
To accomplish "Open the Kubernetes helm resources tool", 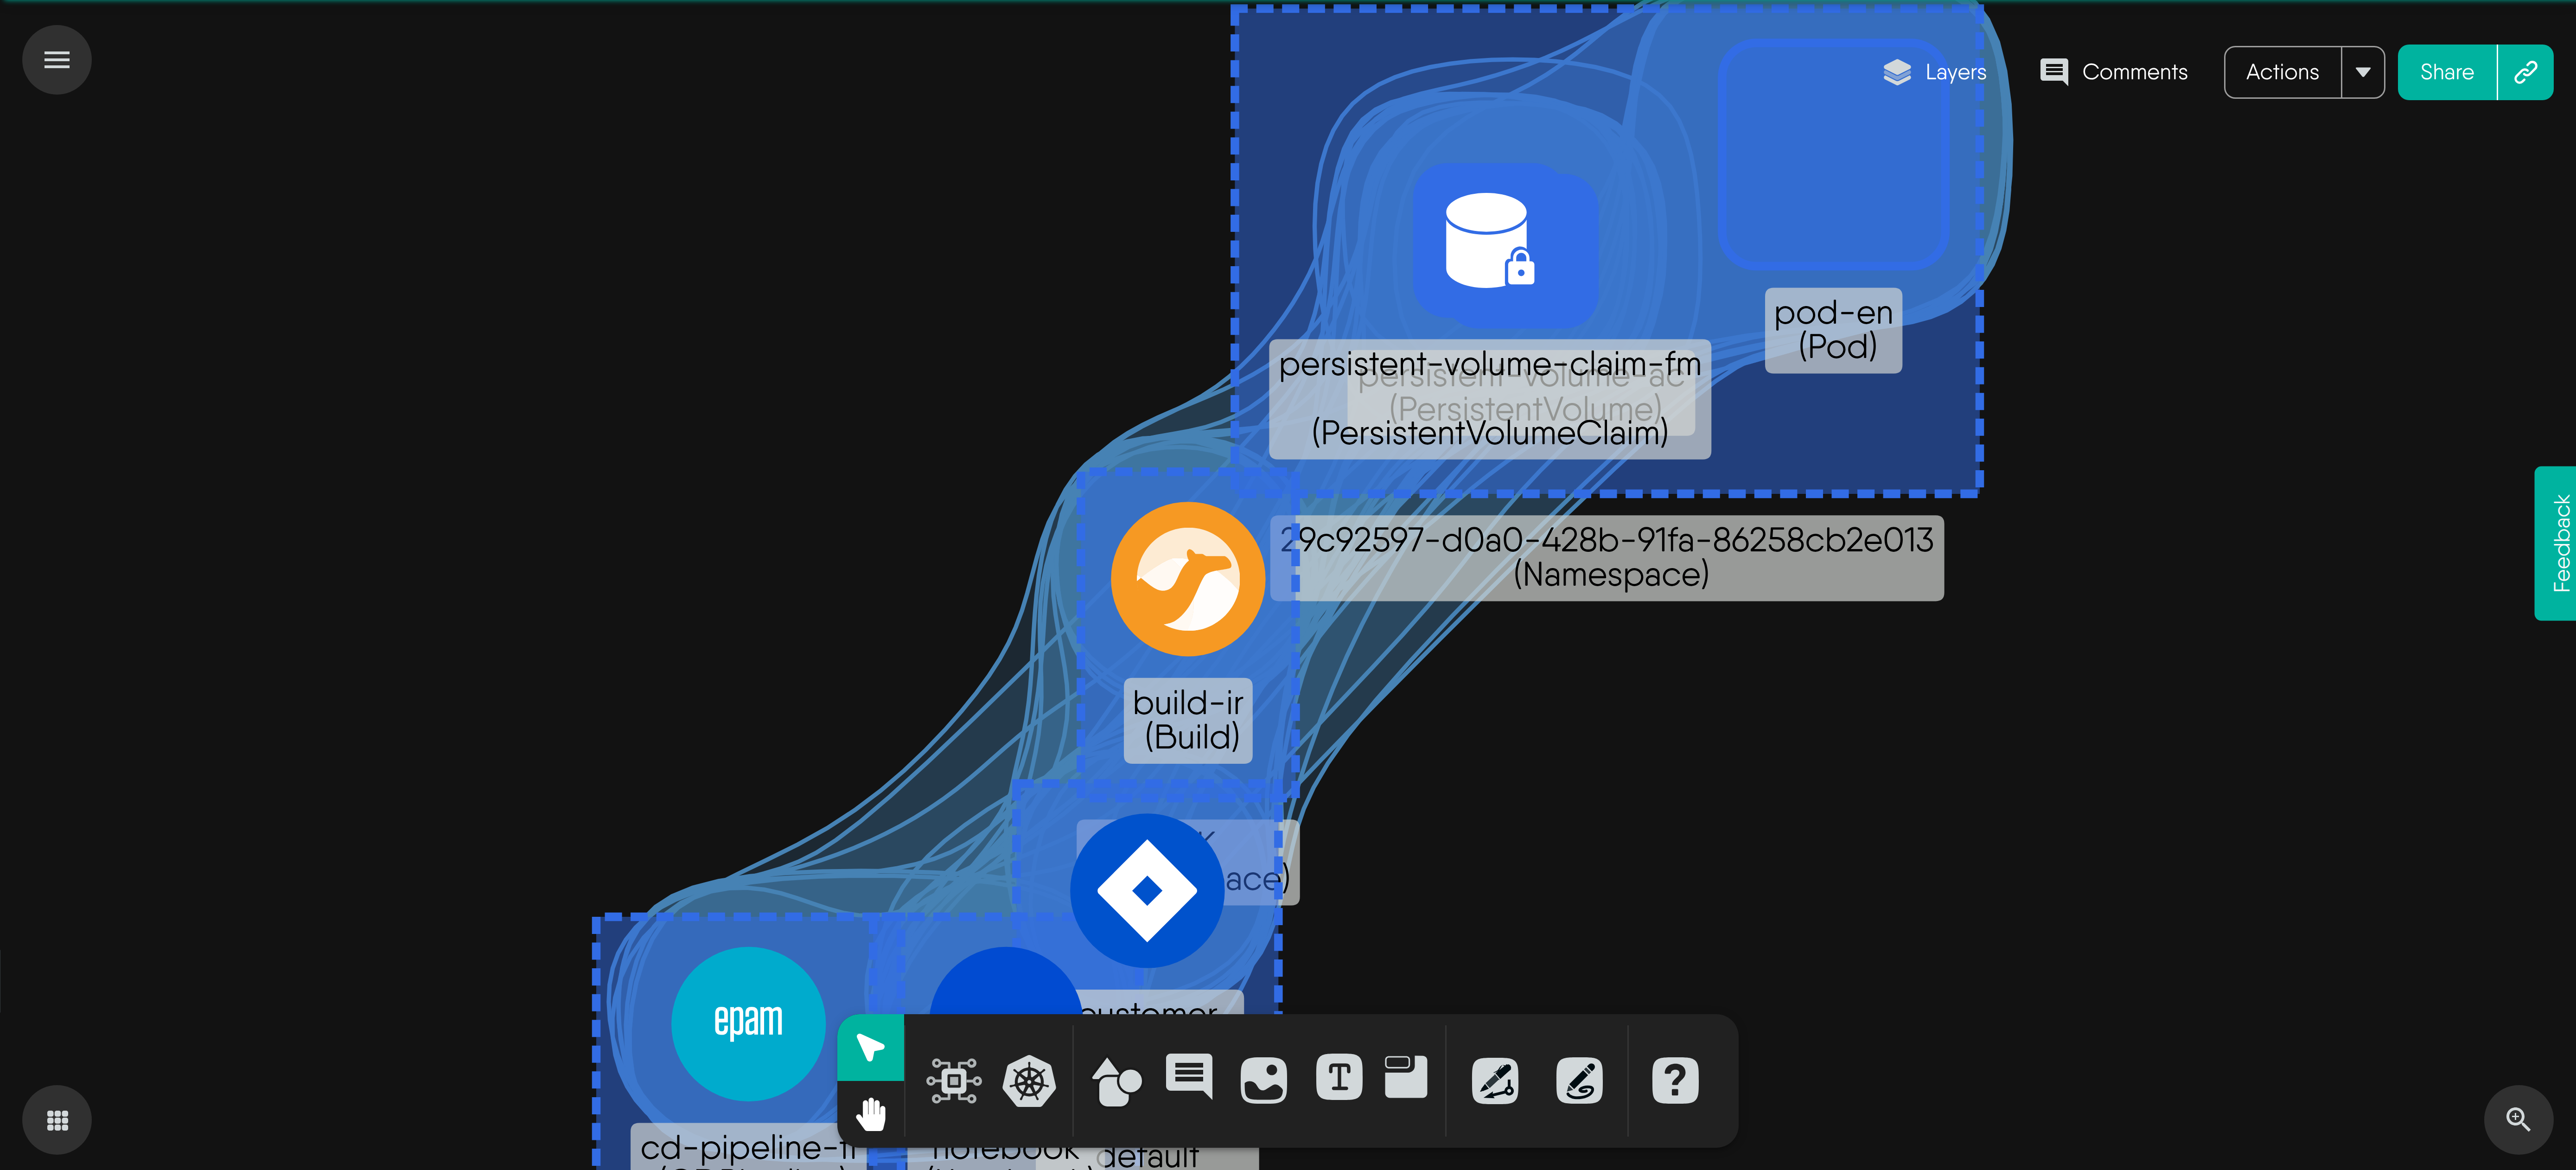I will 1029,1080.
